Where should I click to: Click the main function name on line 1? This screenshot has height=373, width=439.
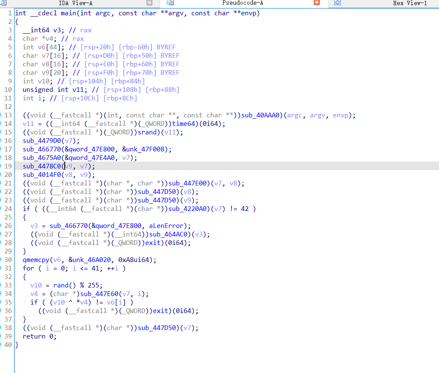click(68, 13)
